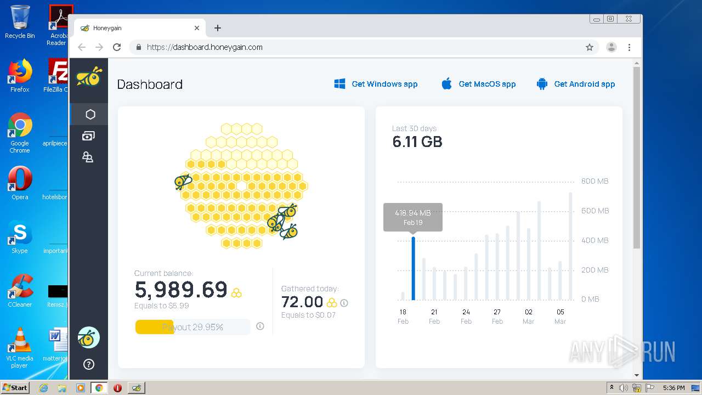The image size is (702, 395).
Task: Click the Apple logo icon
Action: 446,84
